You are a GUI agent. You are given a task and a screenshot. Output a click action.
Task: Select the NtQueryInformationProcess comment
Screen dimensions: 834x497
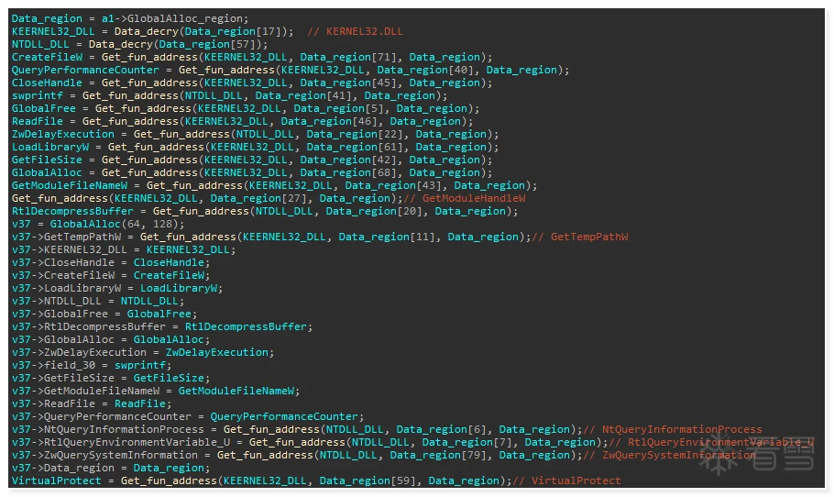(673, 429)
